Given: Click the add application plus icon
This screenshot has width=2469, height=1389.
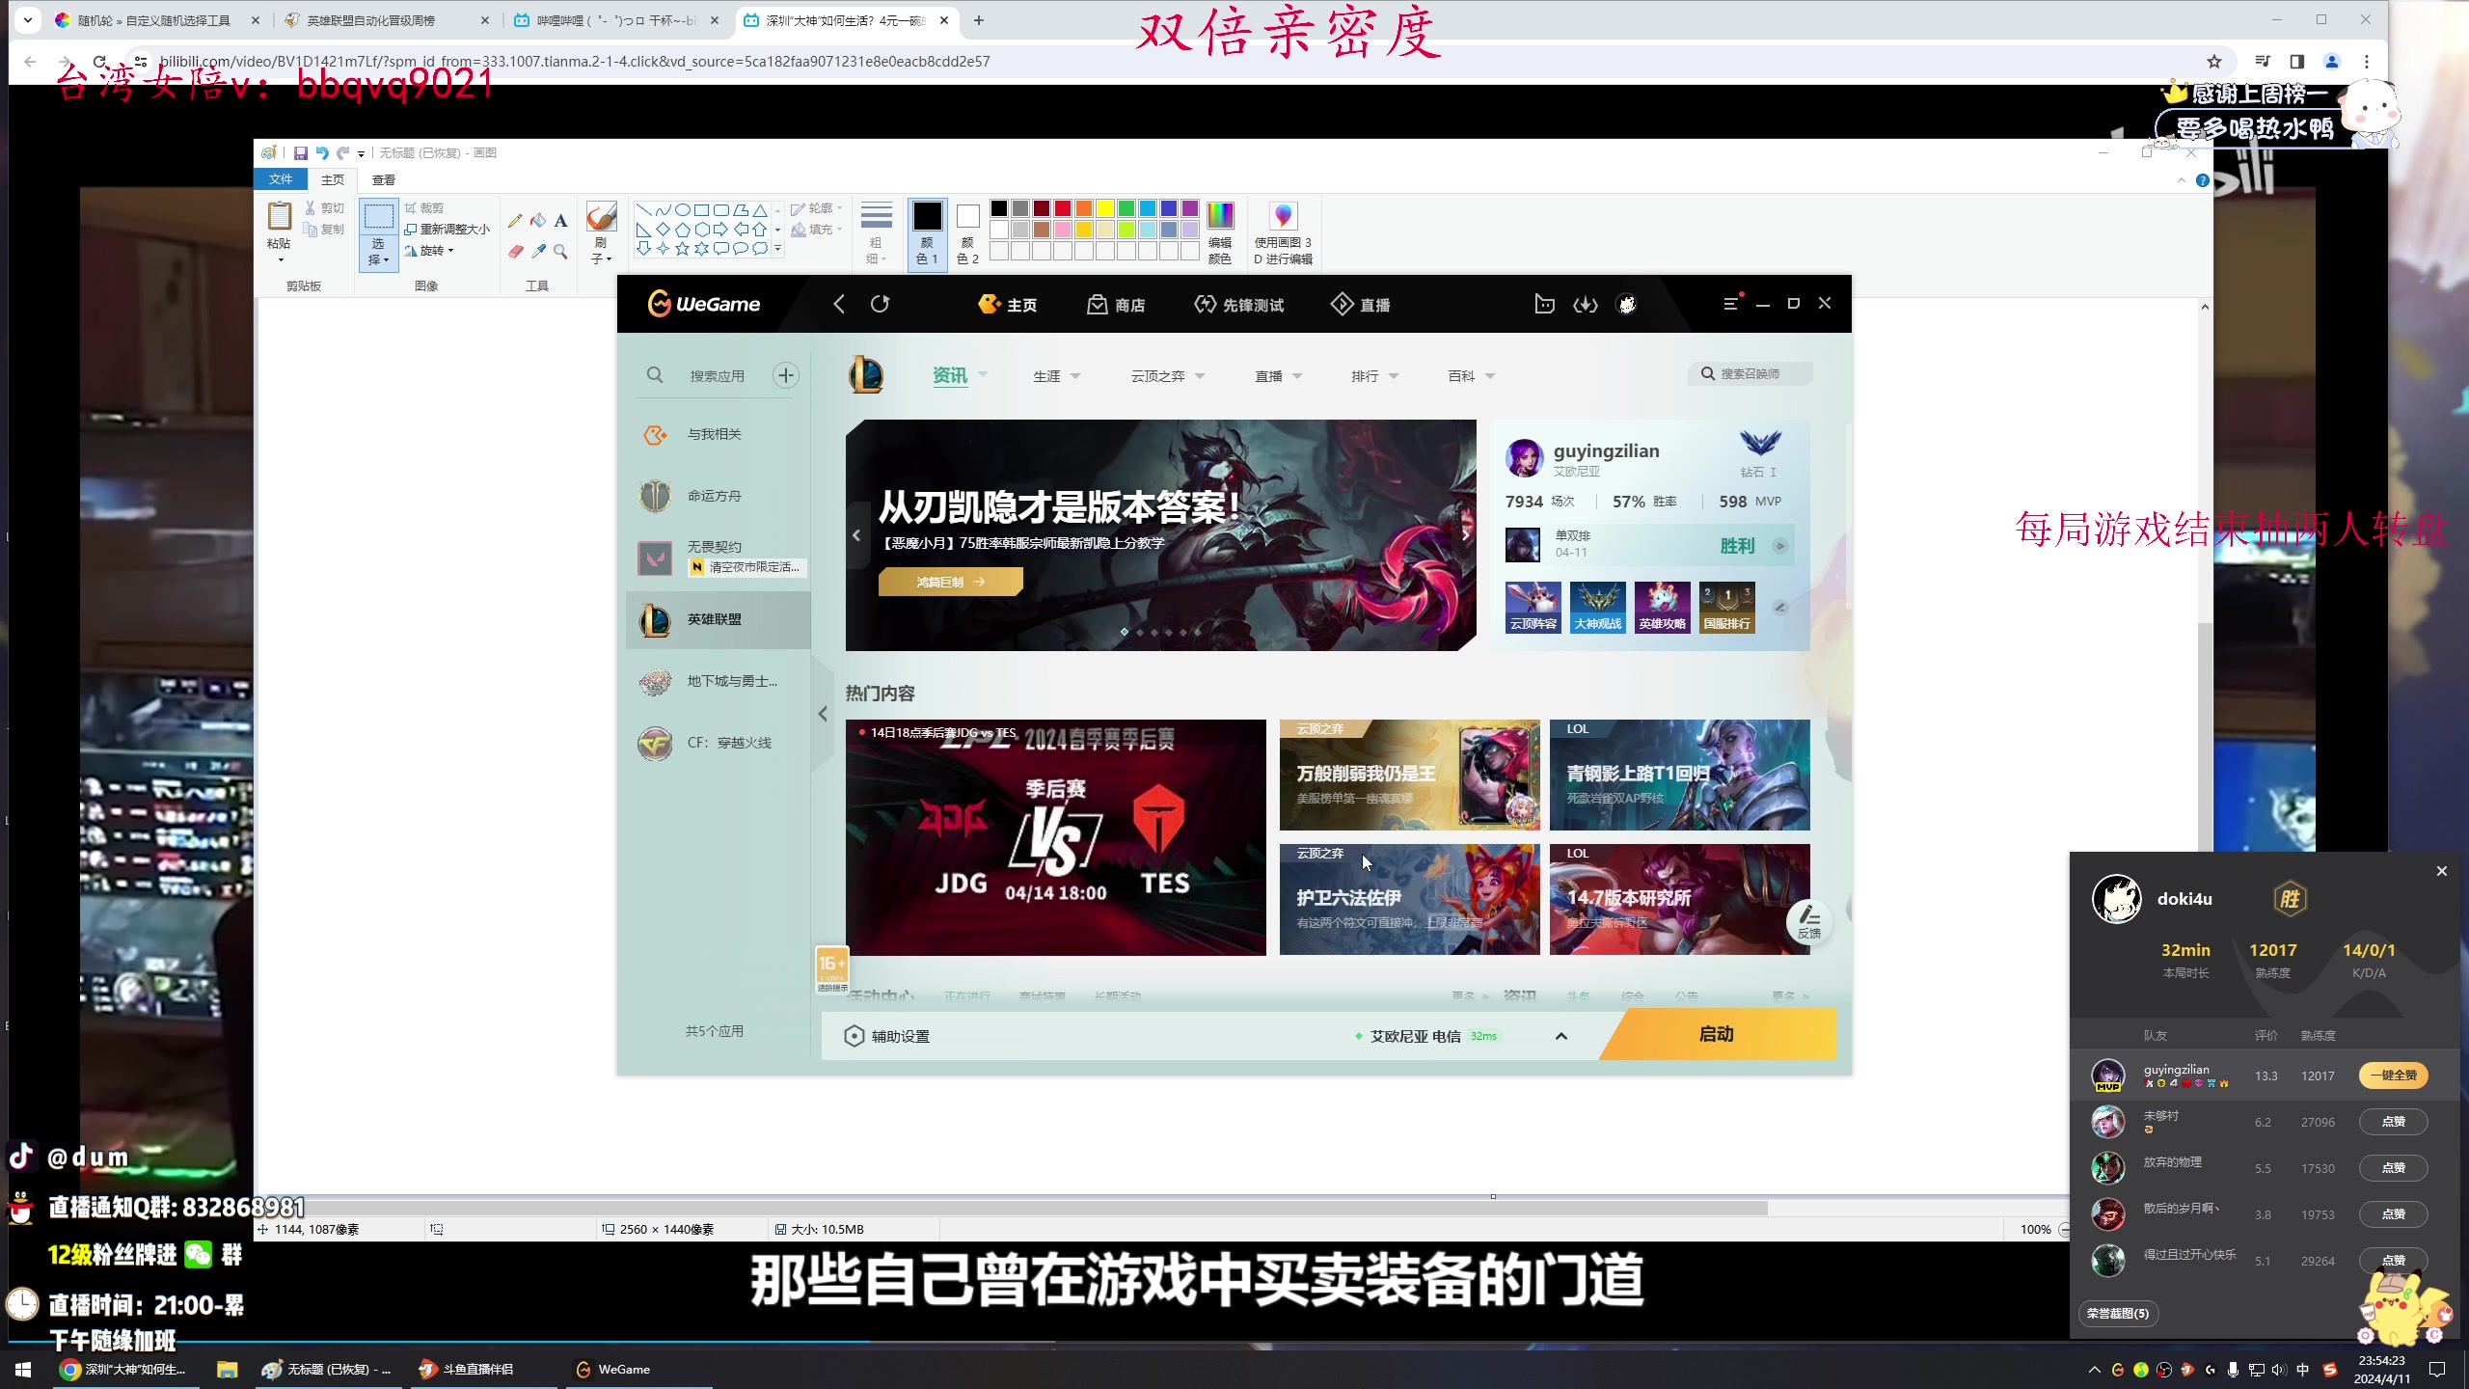Looking at the screenshot, I should tap(786, 375).
